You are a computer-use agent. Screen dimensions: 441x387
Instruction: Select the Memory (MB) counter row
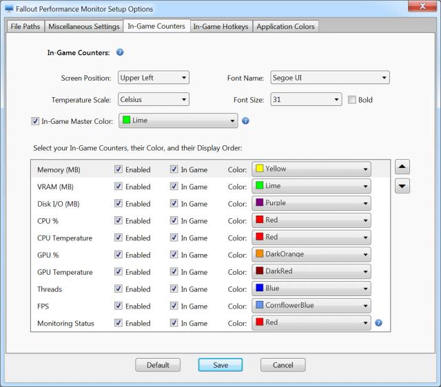[210, 169]
